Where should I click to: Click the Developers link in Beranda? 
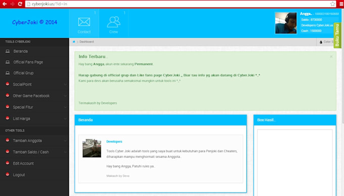(114, 142)
